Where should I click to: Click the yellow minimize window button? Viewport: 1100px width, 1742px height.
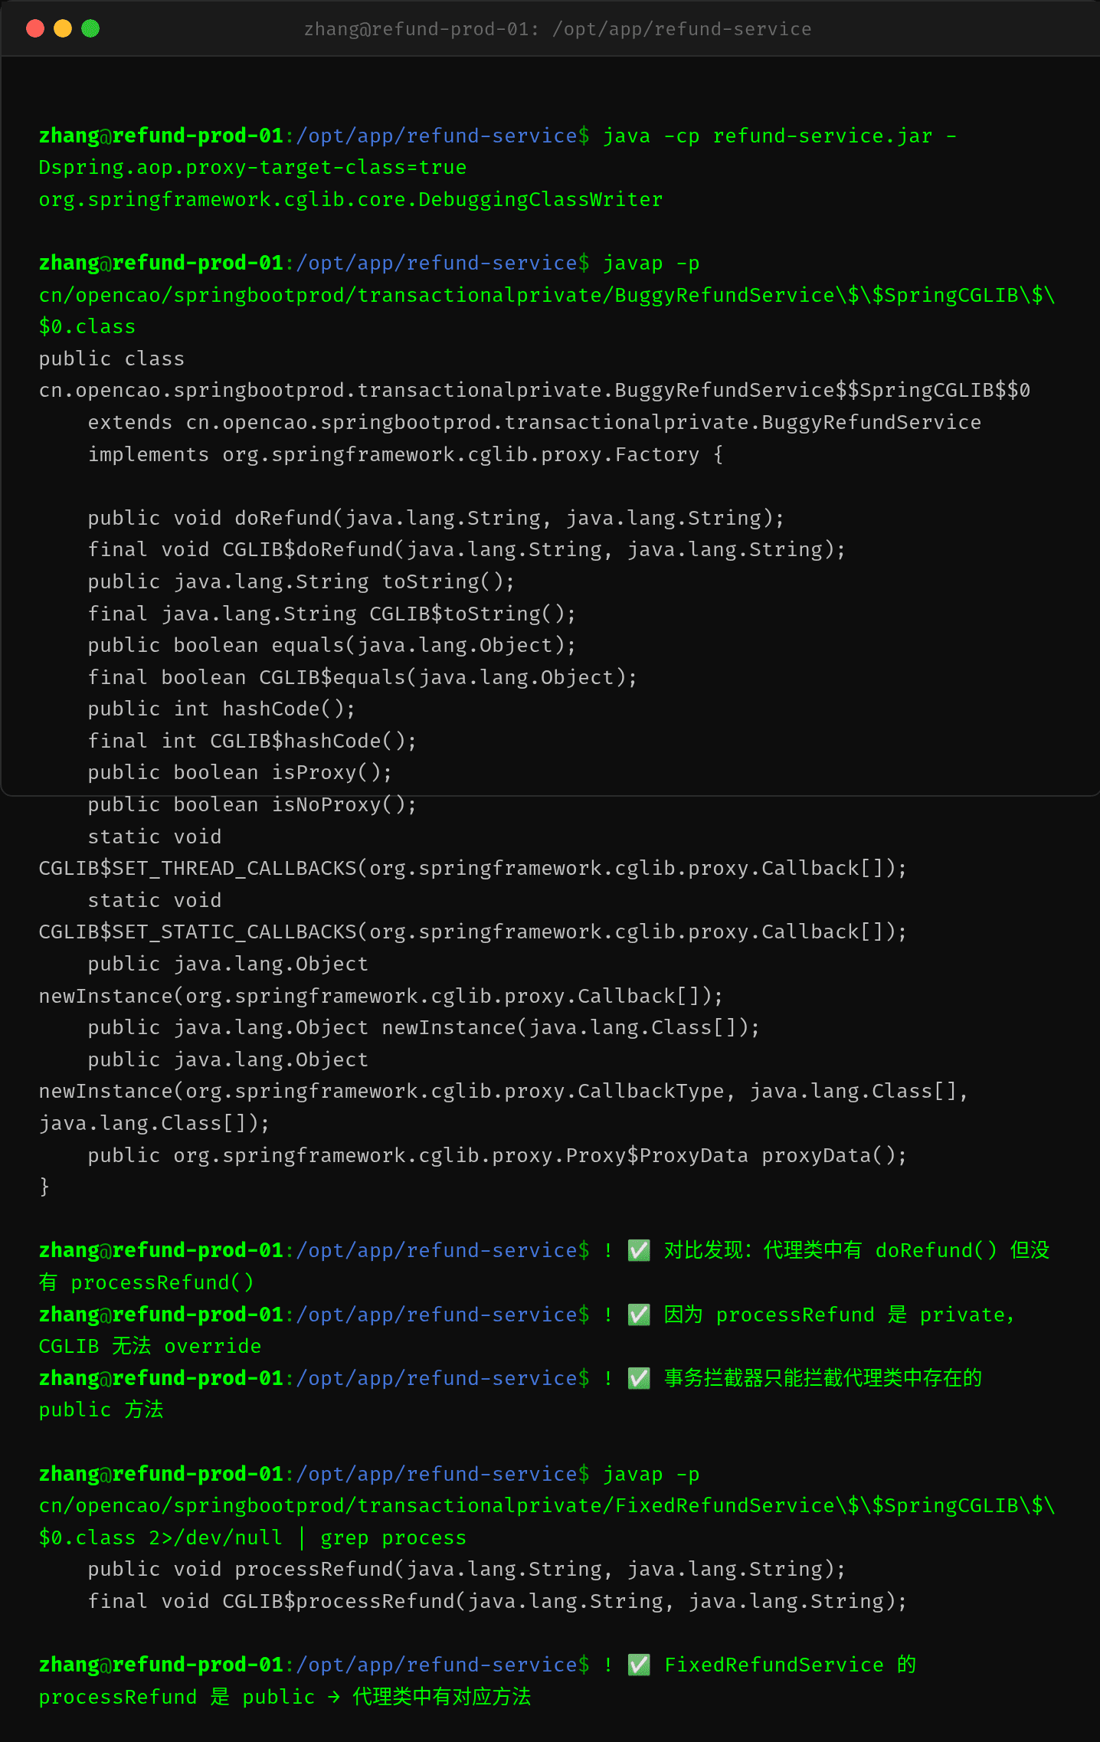pos(63,28)
